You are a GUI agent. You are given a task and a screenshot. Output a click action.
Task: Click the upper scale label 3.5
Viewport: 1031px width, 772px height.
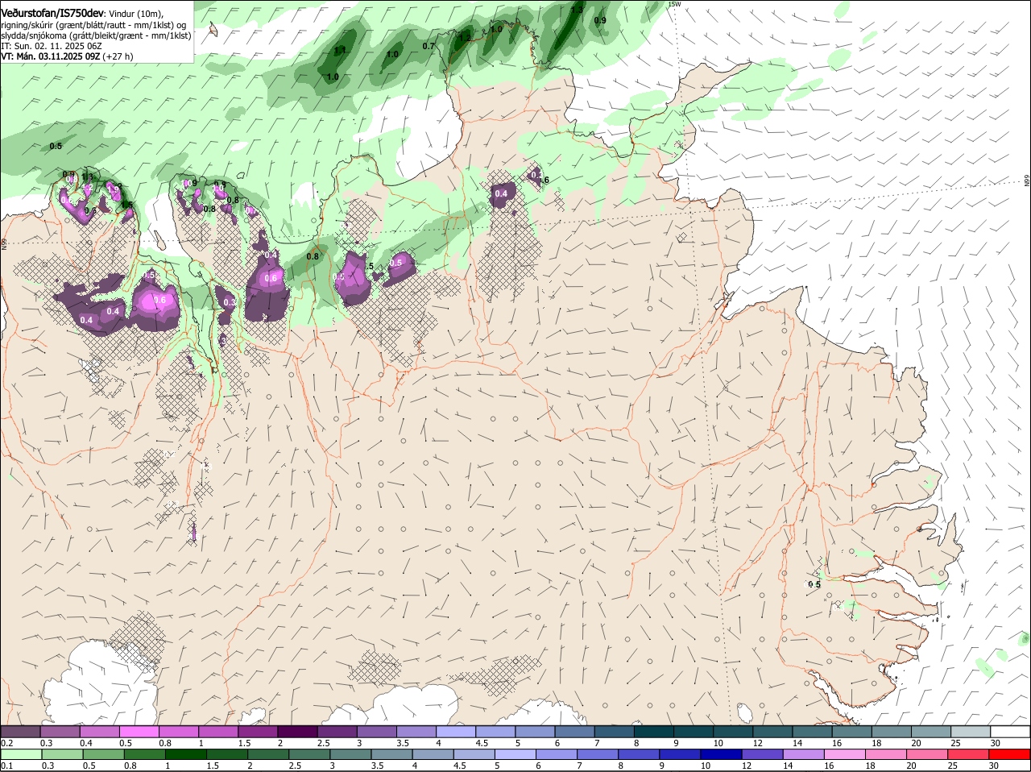[404, 743]
